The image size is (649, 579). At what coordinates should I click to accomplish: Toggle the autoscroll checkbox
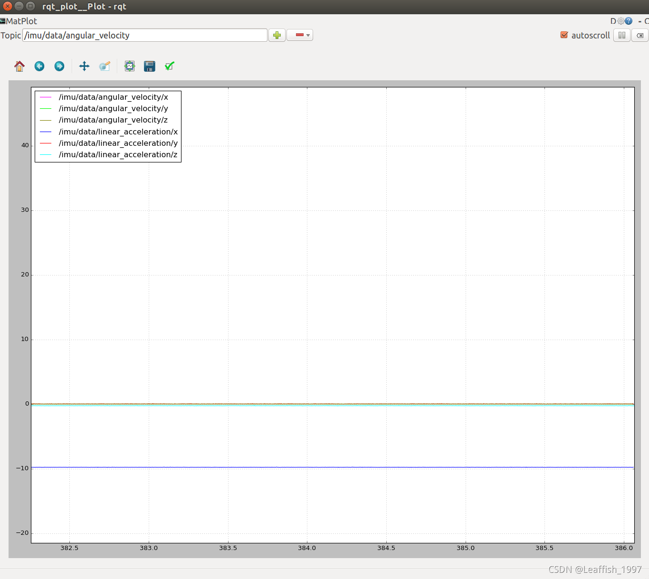[x=564, y=35]
